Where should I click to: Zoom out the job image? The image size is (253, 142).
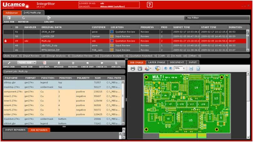pyautogui.click(x=165, y=69)
